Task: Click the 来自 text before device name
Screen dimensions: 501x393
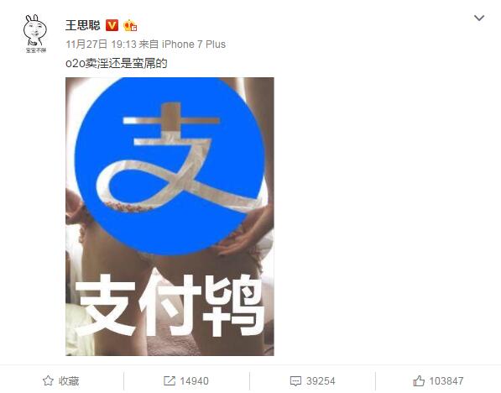Action: coord(149,45)
